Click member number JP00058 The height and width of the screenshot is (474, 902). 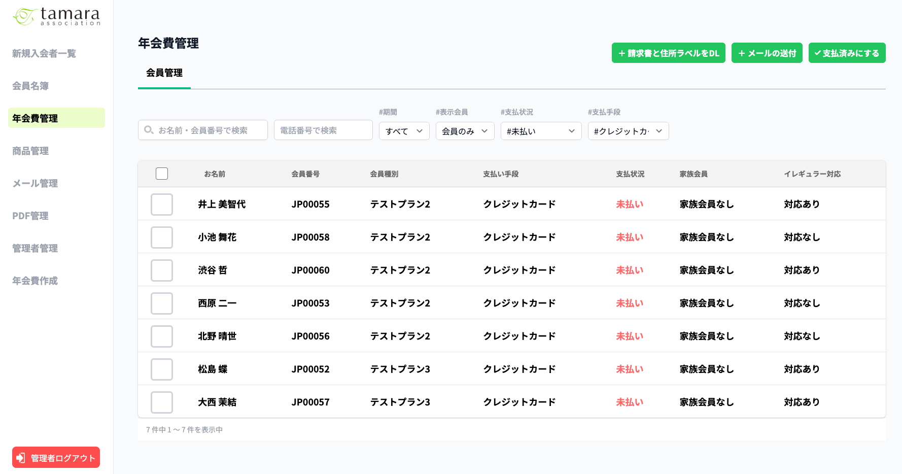[x=310, y=237]
